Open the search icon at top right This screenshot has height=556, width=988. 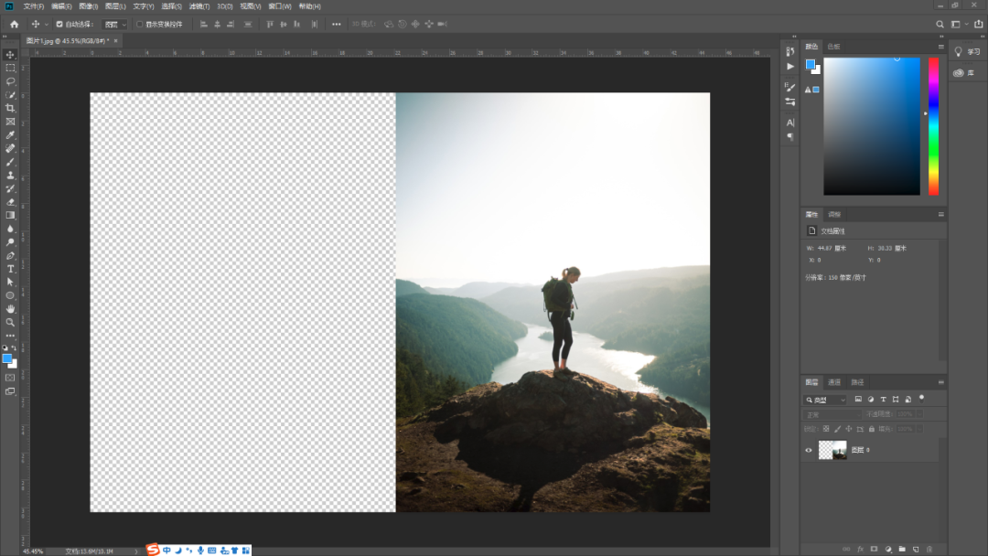[940, 24]
